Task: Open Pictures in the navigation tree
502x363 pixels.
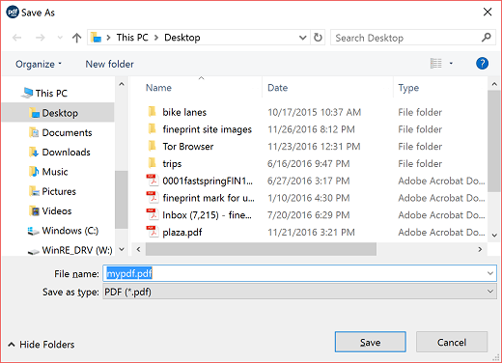Action: 59,191
